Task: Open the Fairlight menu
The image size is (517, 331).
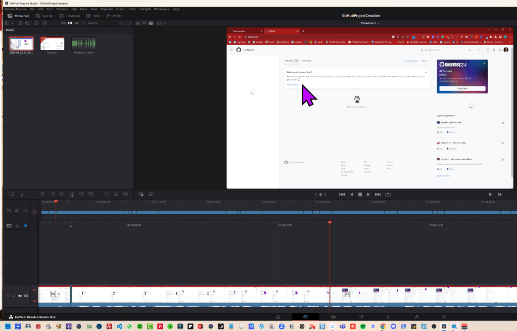Action: click(x=145, y=9)
